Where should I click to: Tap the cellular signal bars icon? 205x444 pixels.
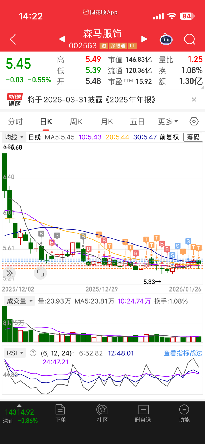158,17
